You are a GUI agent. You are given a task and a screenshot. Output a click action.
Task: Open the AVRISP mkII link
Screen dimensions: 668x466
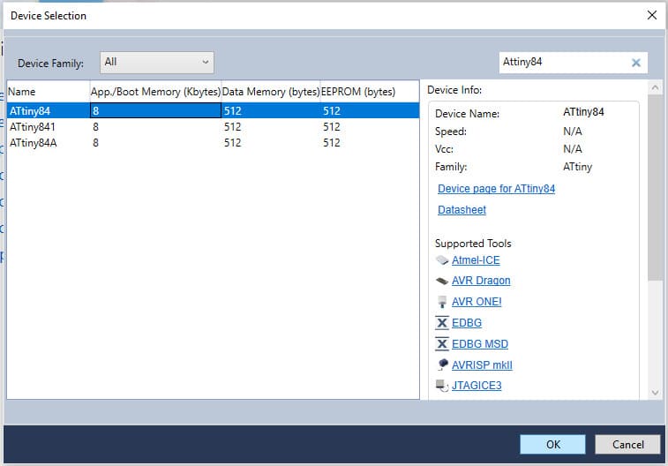482,365
